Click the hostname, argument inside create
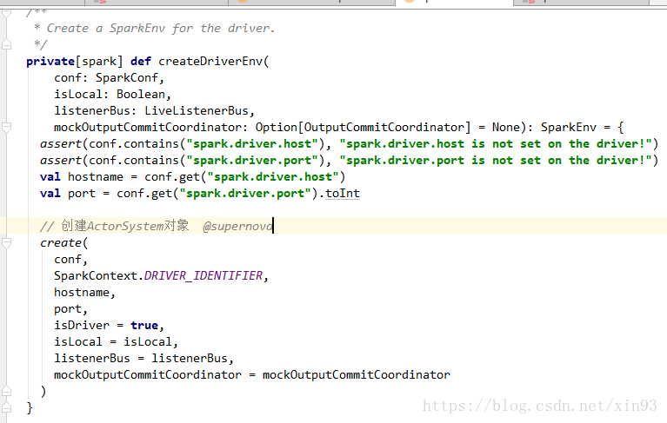 click(x=84, y=293)
